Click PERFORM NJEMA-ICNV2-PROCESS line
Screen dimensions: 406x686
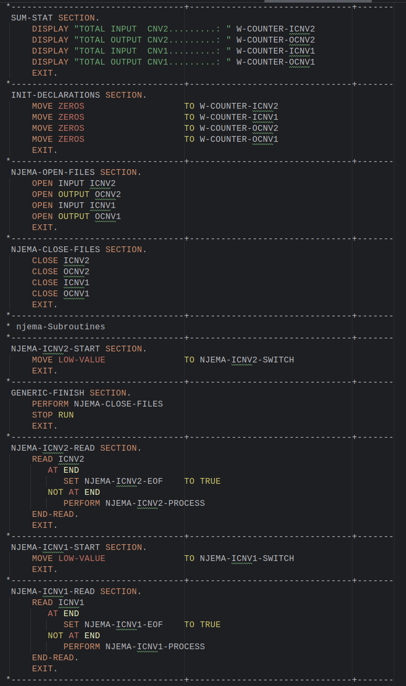[x=134, y=503]
